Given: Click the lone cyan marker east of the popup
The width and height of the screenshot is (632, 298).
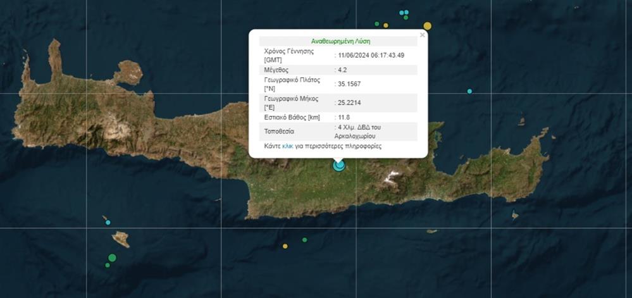Looking at the screenshot, I should [469, 91].
